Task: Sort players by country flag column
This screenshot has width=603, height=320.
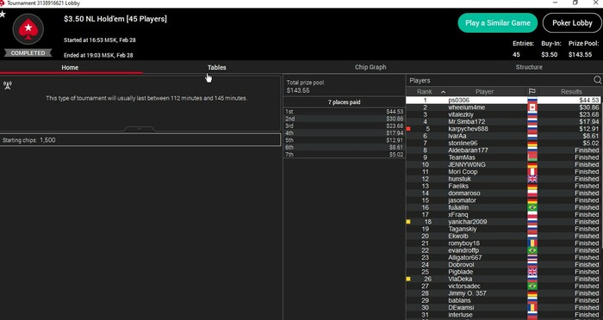Action: point(532,91)
